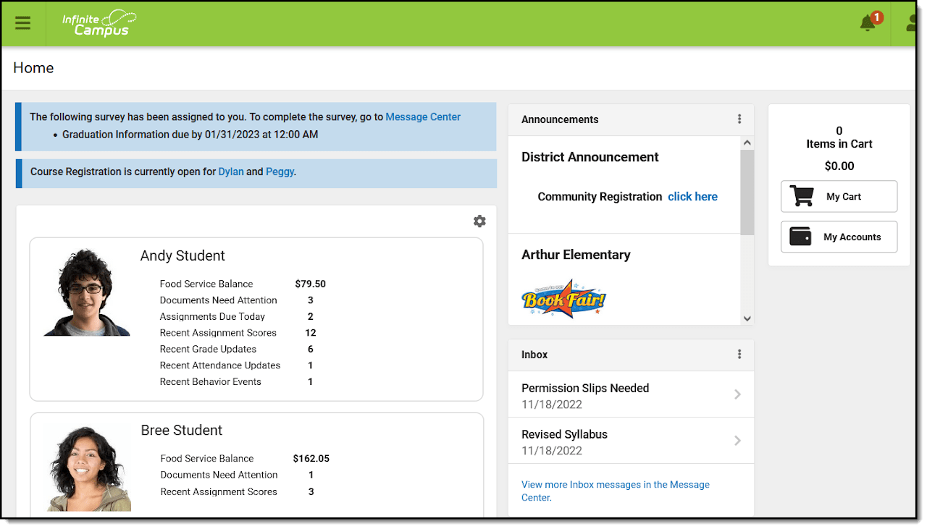927x529 pixels.
Task: Check notifications via the bell icon
Action: (x=866, y=24)
